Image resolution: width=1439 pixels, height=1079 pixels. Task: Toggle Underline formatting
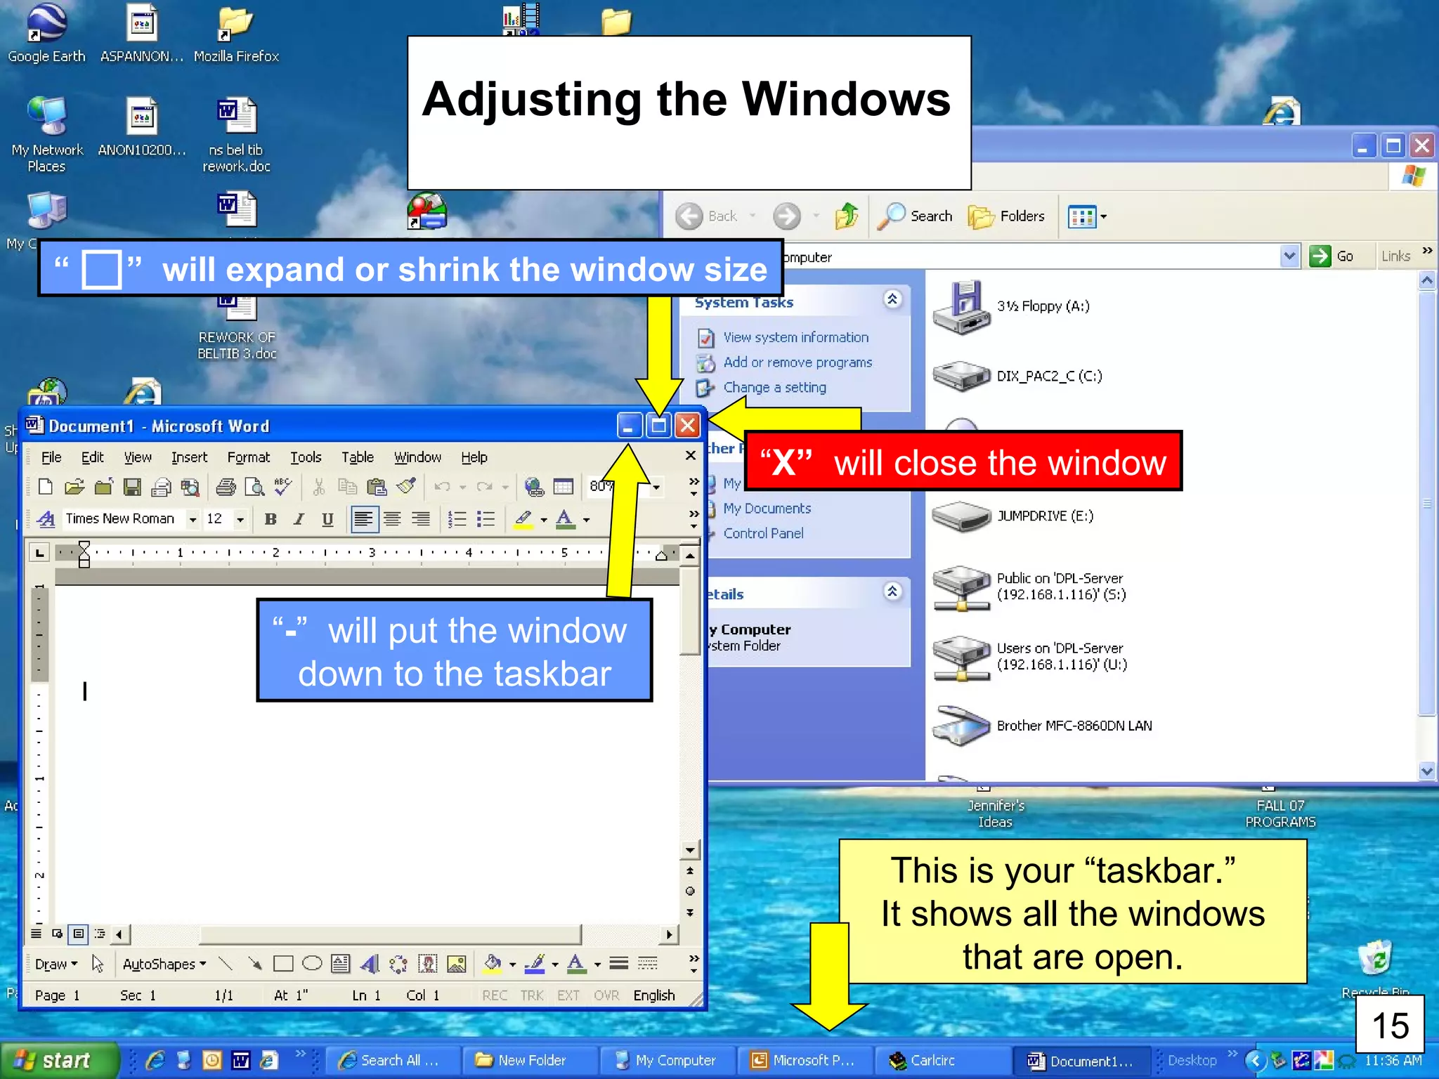click(327, 519)
